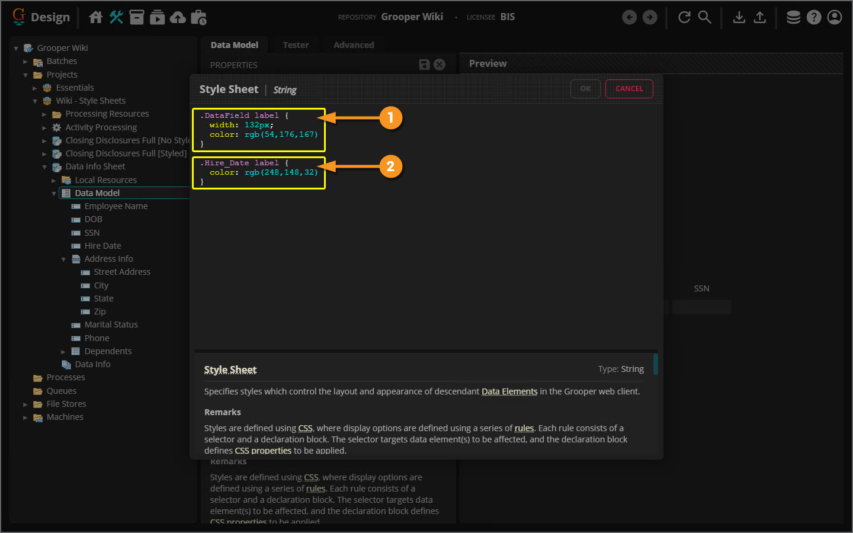This screenshot has height=533, width=853.
Task: Open search with the magnifier icon
Action: [x=704, y=17]
